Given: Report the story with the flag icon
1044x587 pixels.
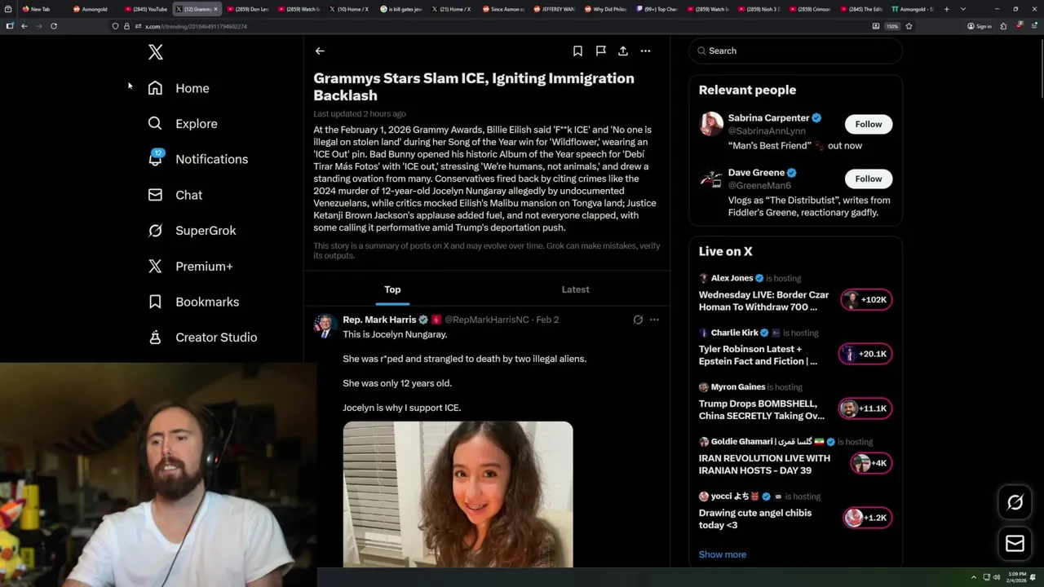Looking at the screenshot, I should coord(600,51).
